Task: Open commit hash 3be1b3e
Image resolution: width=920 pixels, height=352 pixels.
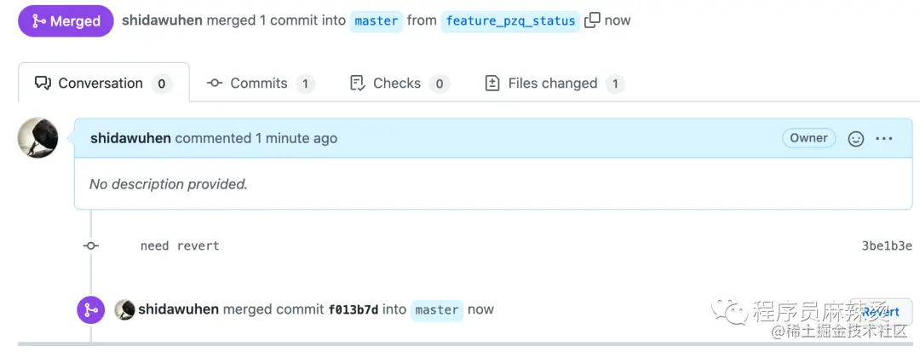Action: (x=887, y=246)
